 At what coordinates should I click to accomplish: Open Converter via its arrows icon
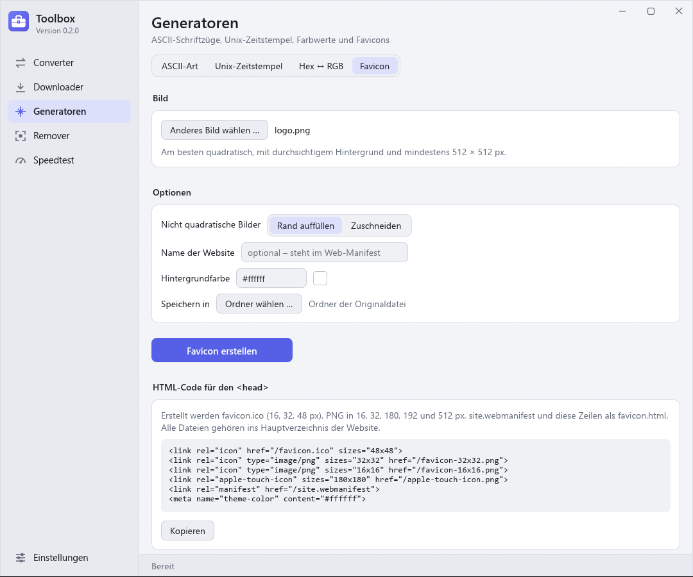tap(21, 63)
